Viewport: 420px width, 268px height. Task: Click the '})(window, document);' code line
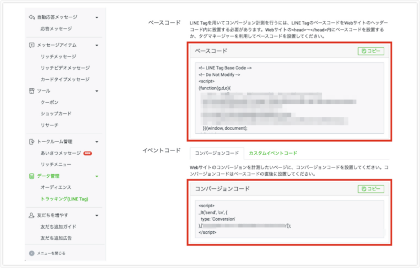(x=225, y=128)
